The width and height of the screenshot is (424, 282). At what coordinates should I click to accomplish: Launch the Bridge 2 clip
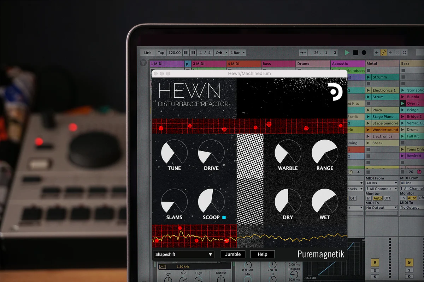coord(403,117)
